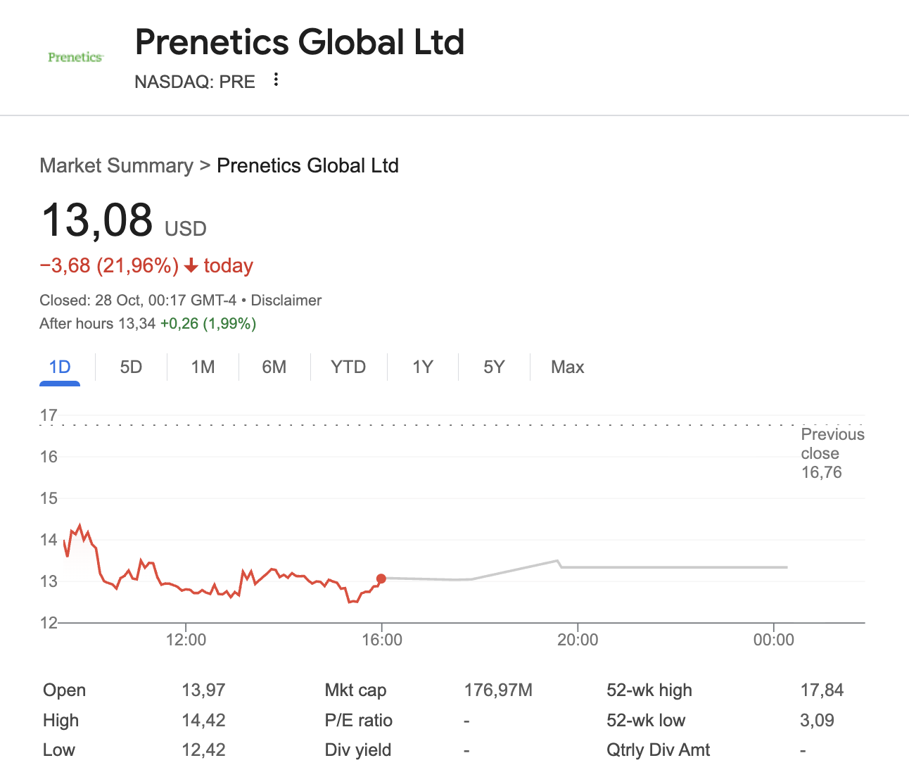Show the 1Y price chart
Screen dimensions: 909x777
tap(422, 367)
